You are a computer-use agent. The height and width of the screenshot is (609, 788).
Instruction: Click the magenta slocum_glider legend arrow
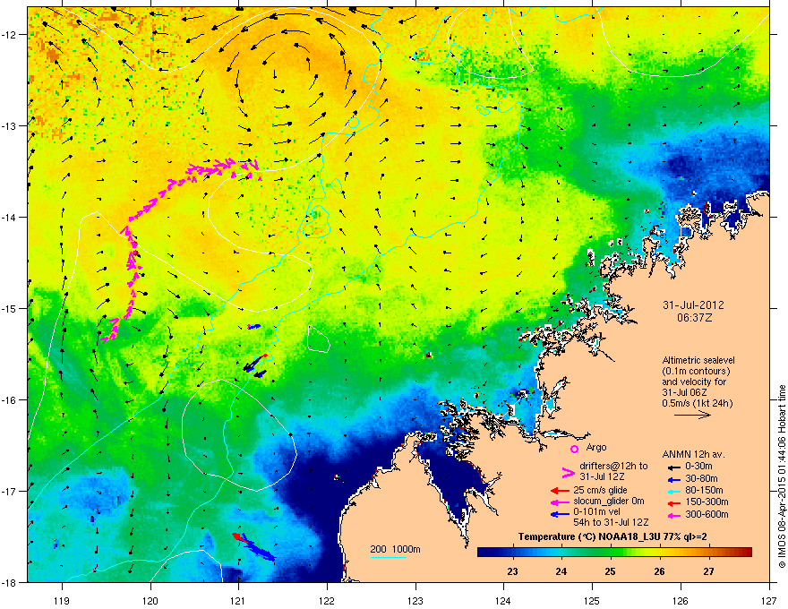(x=560, y=502)
